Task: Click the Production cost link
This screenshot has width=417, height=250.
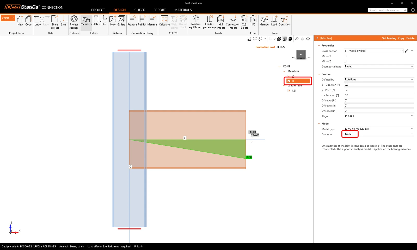Action: pos(265,47)
